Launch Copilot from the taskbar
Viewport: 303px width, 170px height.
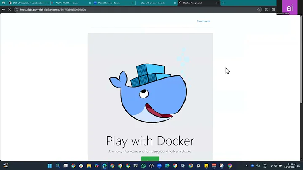[97, 166]
